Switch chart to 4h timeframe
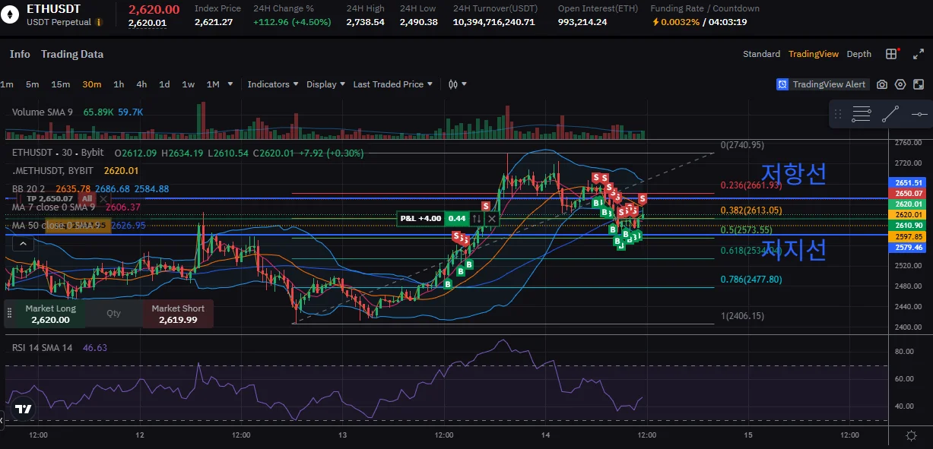Screen dimensions: 933x449 (x=141, y=84)
